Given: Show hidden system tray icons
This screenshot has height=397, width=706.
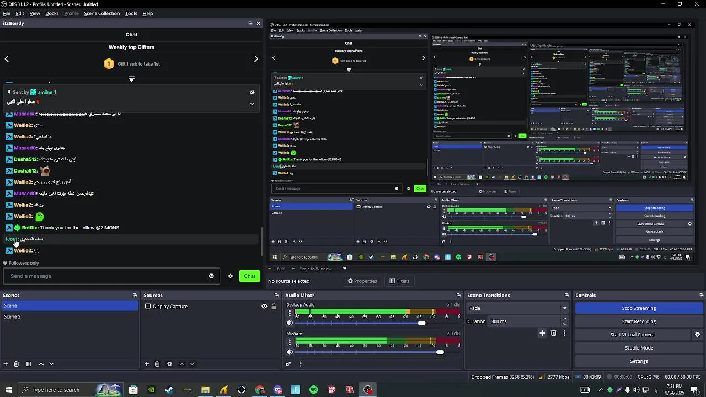Looking at the screenshot, I should pyautogui.click(x=601, y=390).
